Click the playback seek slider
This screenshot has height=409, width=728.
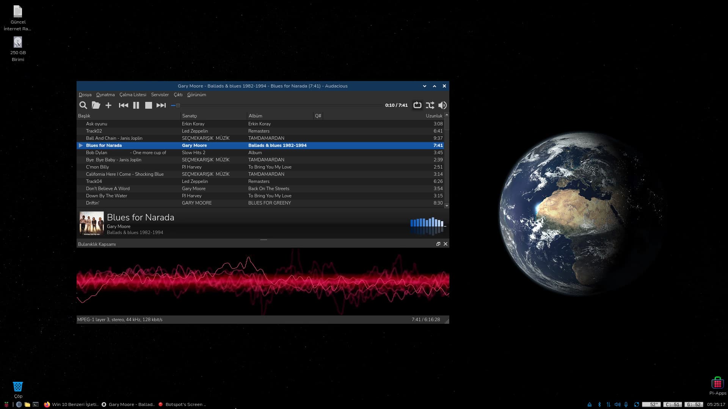pyautogui.click(x=277, y=105)
